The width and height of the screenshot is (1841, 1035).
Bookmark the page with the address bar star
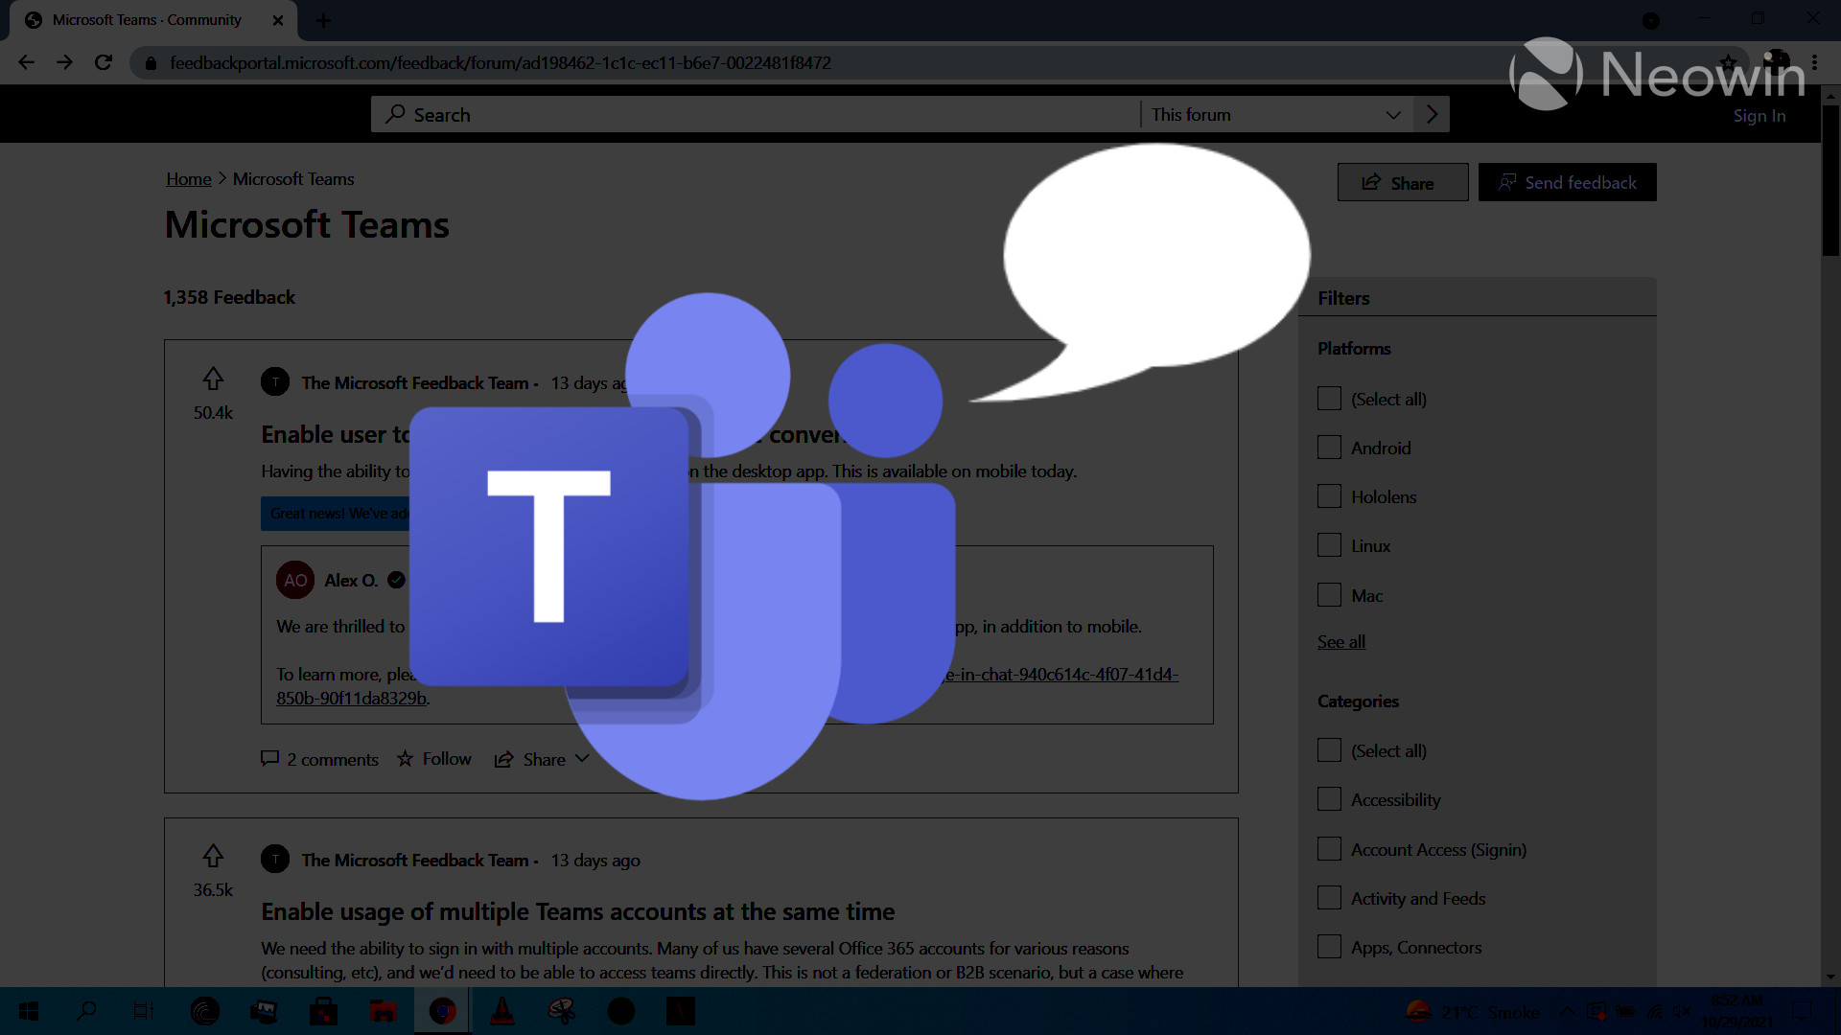click(1728, 62)
